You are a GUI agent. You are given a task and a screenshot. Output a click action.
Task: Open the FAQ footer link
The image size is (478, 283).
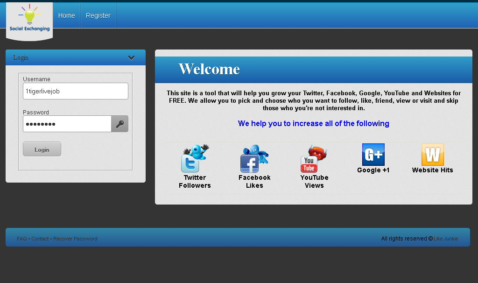(x=21, y=239)
